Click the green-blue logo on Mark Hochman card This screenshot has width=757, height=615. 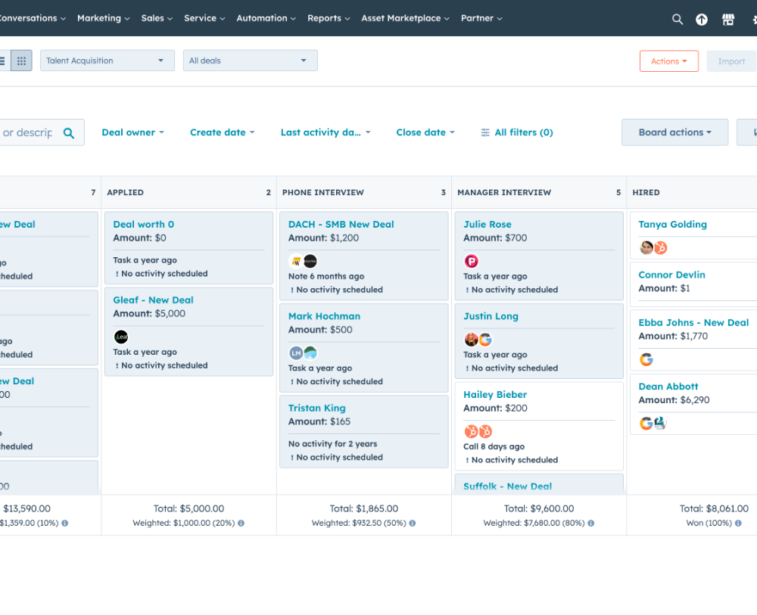pos(310,353)
